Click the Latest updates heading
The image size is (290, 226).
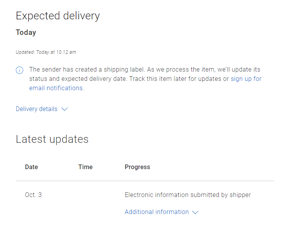tap(52, 139)
